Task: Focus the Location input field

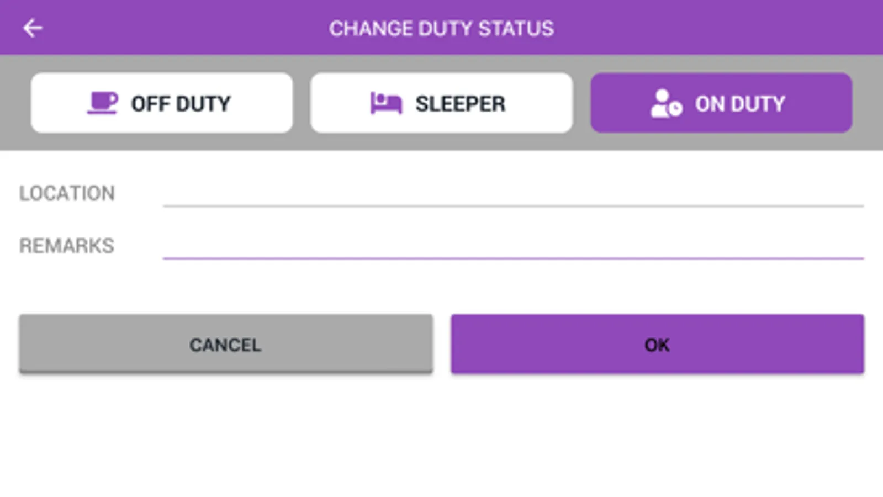Action: [512, 193]
